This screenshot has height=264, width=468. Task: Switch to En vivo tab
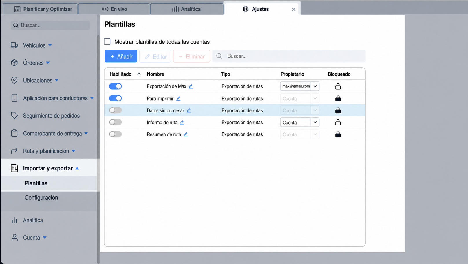pyautogui.click(x=114, y=9)
